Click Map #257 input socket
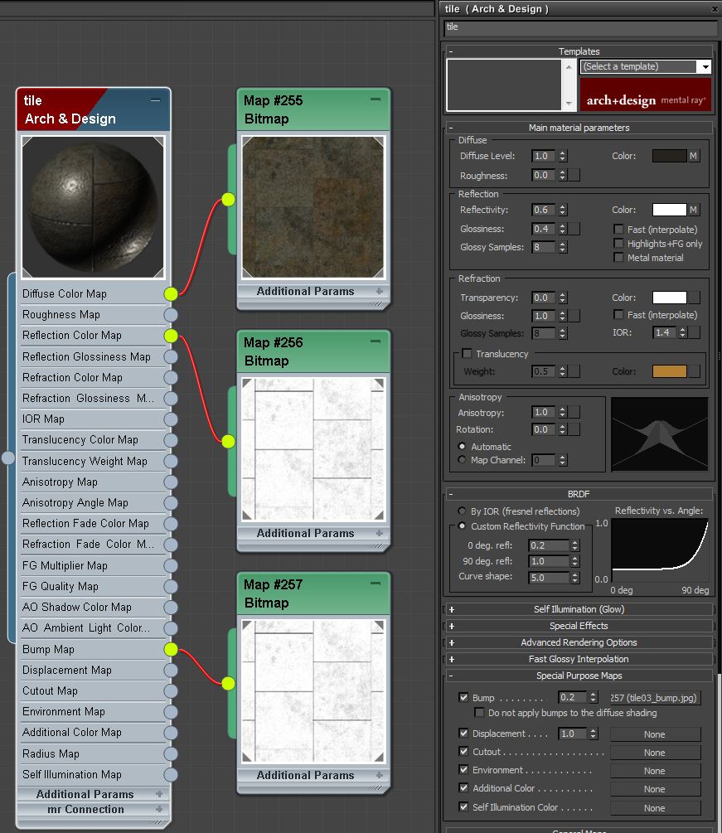The height and width of the screenshot is (833, 722). 228,683
